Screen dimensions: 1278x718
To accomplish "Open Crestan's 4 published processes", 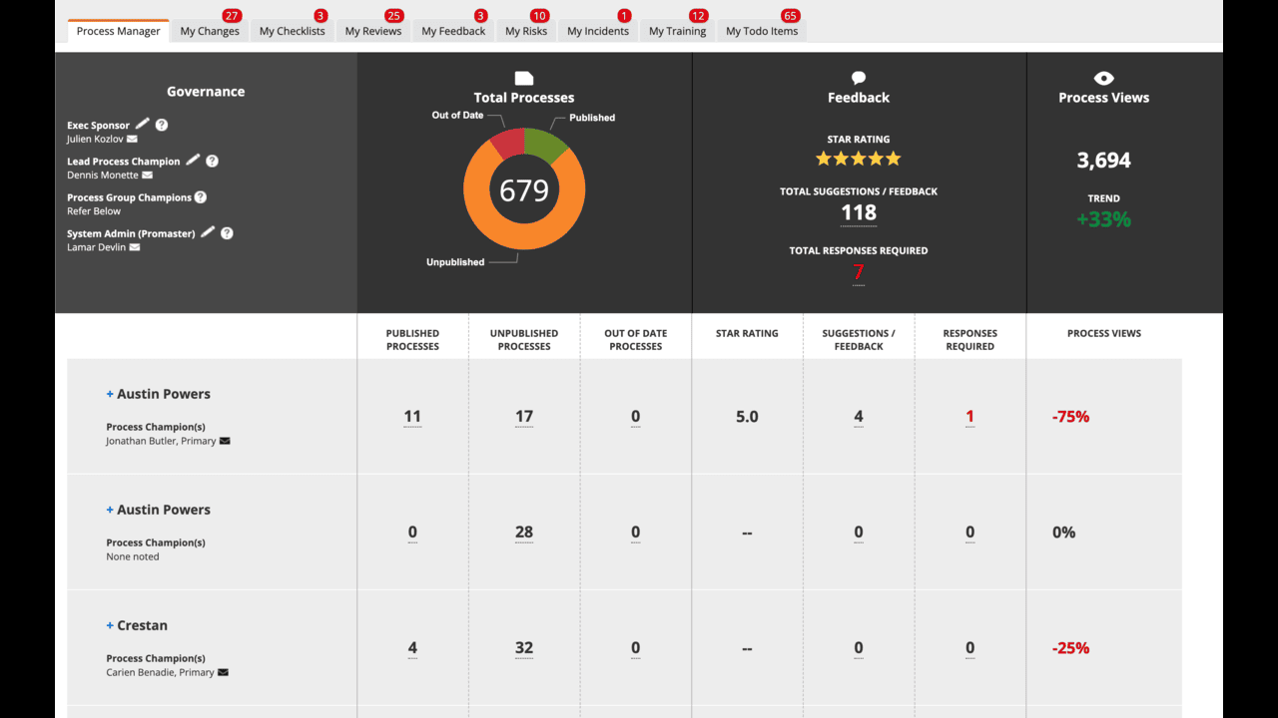I will pyautogui.click(x=412, y=648).
